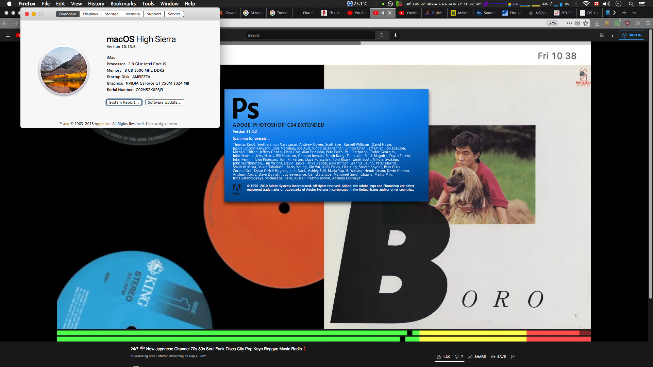The height and width of the screenshot is (367, 653).
Task: Click the YouTube thumbs-up like icon
Action: click(439, 357)
